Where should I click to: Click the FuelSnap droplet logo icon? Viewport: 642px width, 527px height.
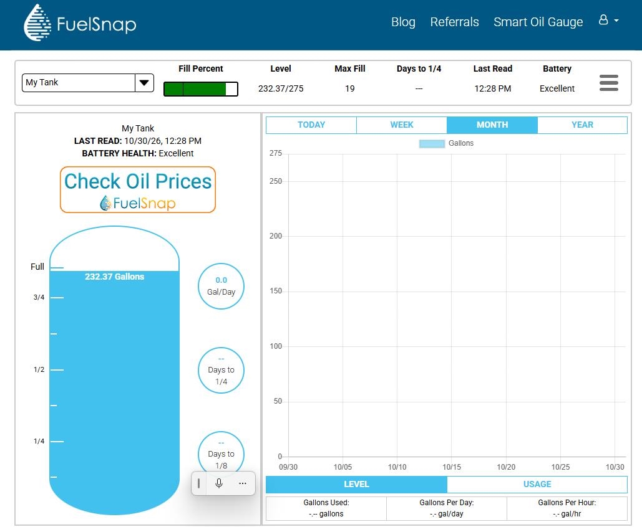tap(37, 22)
